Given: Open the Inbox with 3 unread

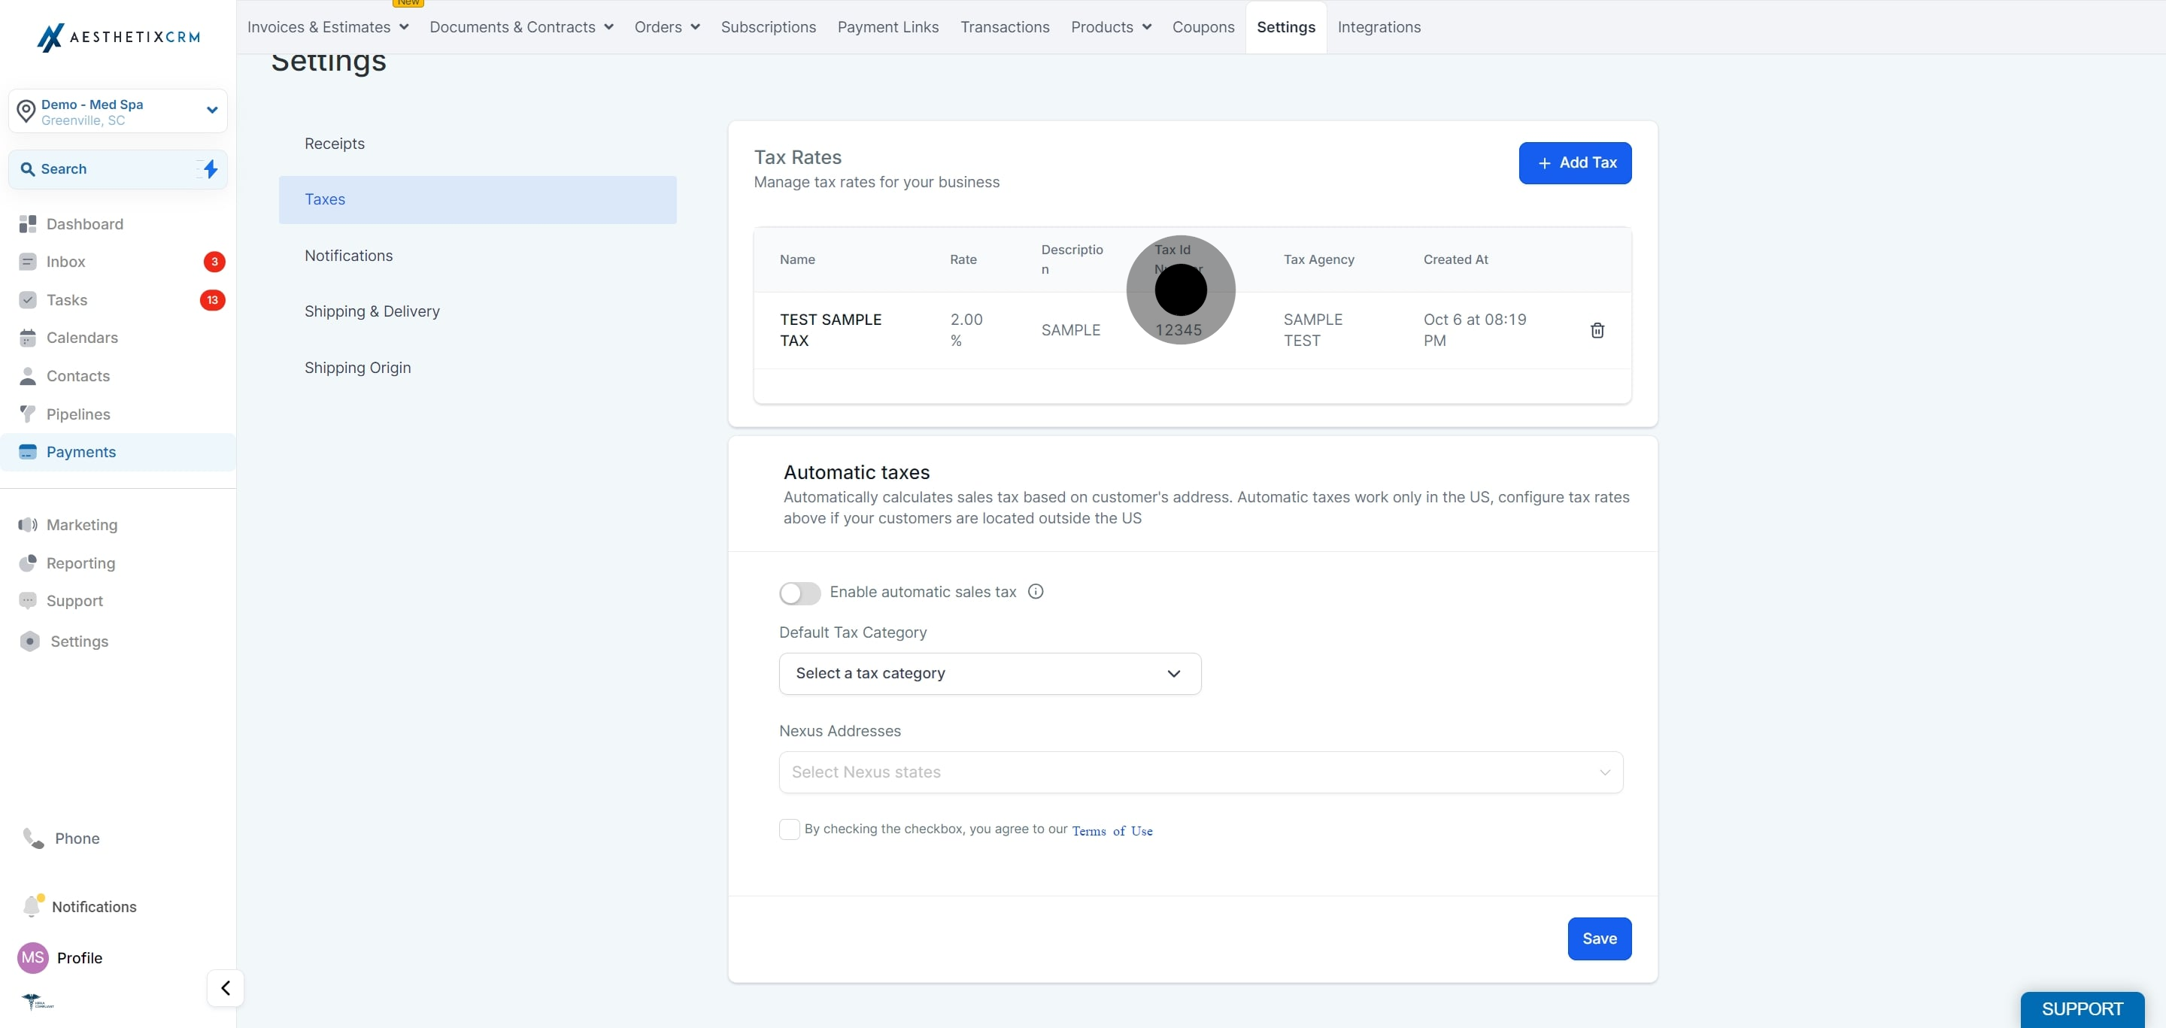Looking at the screenshot, I should tap(65, 262).
